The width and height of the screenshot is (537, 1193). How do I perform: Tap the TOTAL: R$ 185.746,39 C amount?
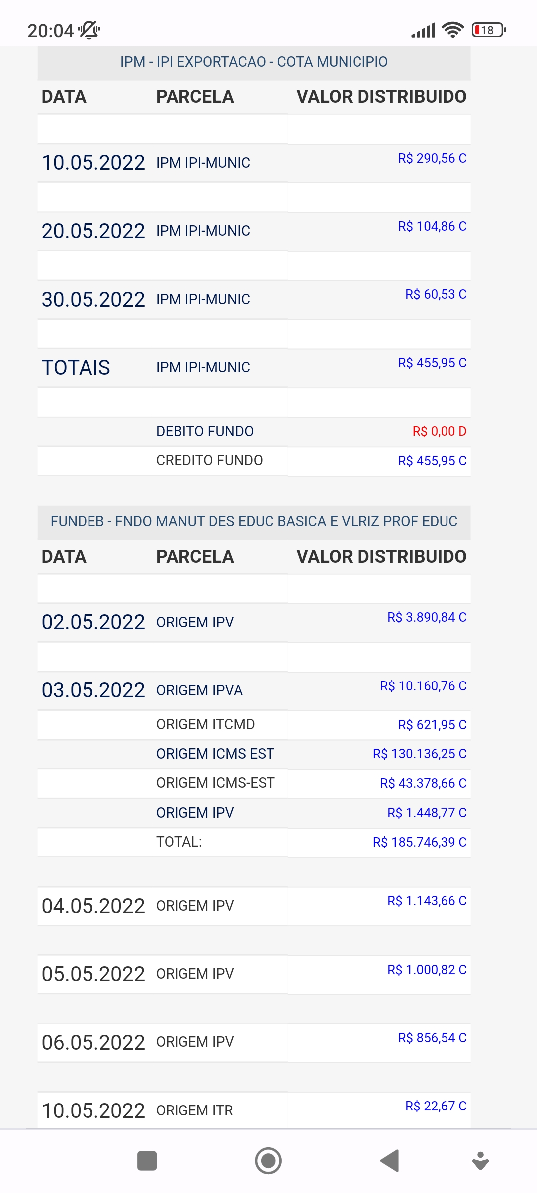tap(420, 842)
